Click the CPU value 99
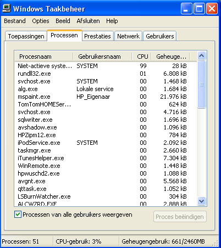Screen dimensions: 221x248 point(143,66)
